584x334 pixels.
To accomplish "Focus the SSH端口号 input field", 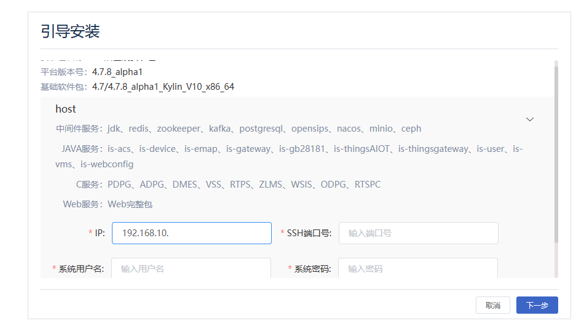I will (x=418, y=233).
